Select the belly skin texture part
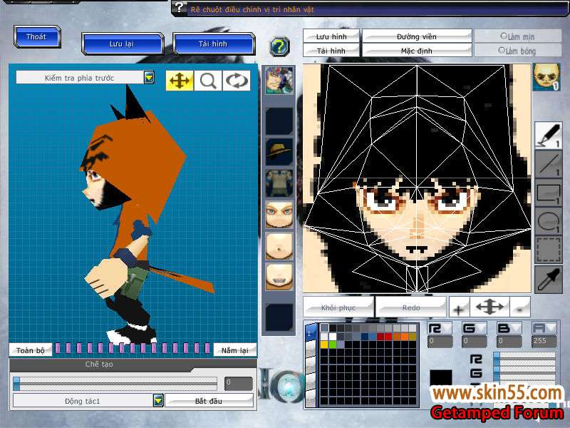This screenshot has width=570, height=428. [x=279, y=246]
